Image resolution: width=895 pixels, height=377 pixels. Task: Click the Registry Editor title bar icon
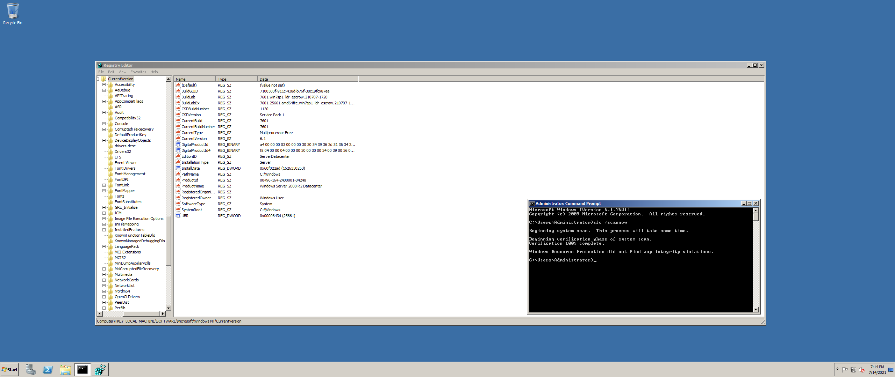pyautogui.click(x=100, y=65)
